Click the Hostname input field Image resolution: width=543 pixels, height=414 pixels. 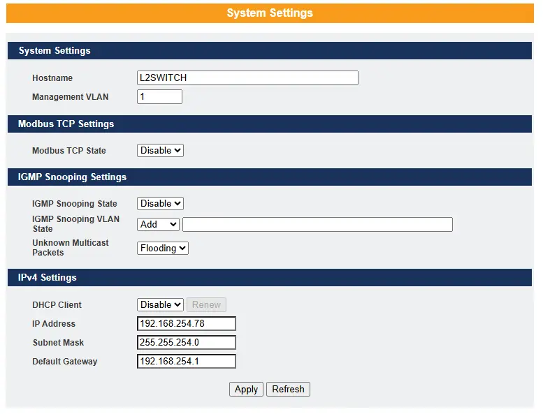point(247,77)
